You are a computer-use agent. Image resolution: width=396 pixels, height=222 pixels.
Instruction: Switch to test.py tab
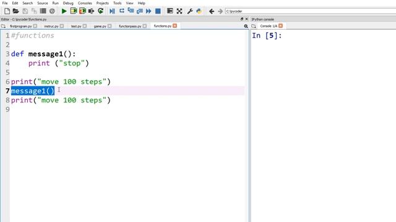pyautogui.click(x=76, y=26)
